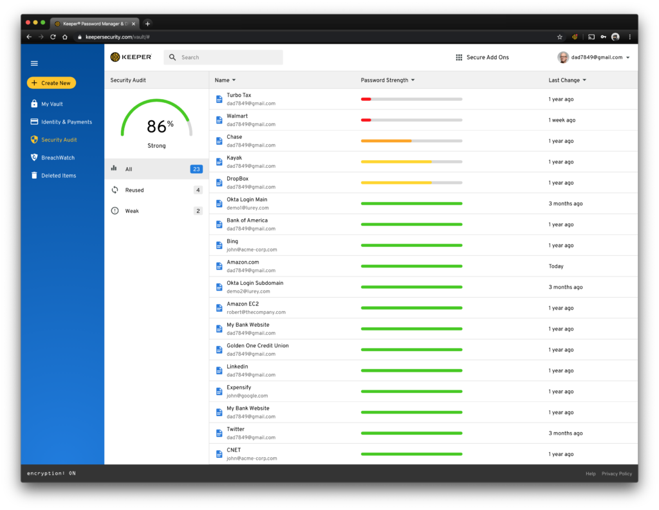
Task: Click the Reused cycle icon
Action: (115, 190)
